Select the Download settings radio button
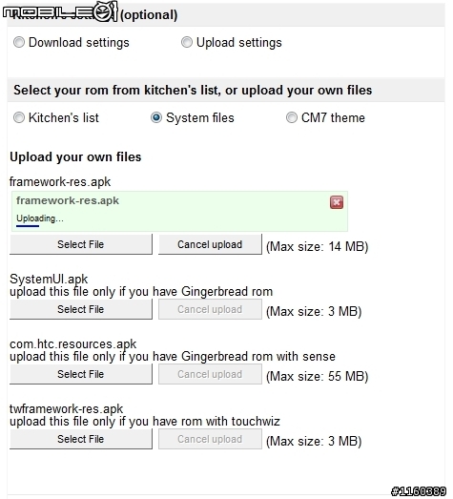Viewport: 453px width, 499px height. pos(19,42)
